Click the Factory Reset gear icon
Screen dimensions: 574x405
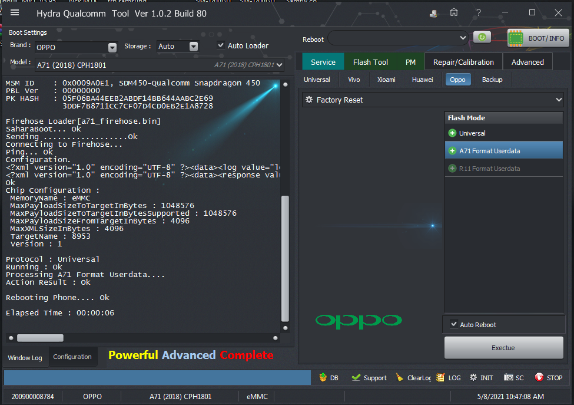click(x=309, y=100)
